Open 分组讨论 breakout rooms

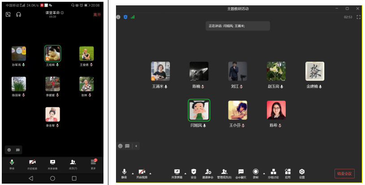[x=273, y=172]
